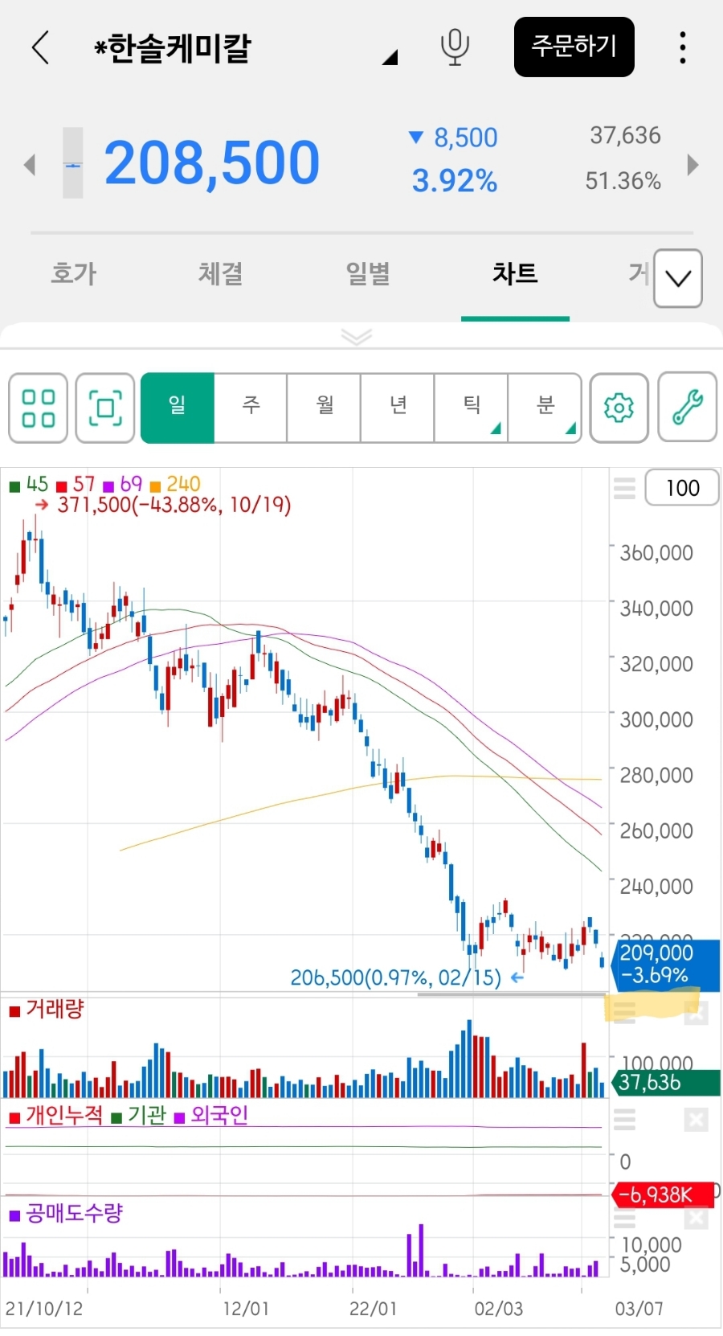Tap the blue 209,000 price tag
The width and height of the screenshot is (723, 1336).
coord(667,964)
